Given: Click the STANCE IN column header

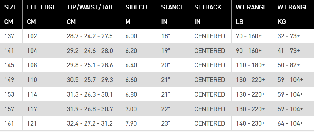Looking at the screenshot, I should coord(173,14).
